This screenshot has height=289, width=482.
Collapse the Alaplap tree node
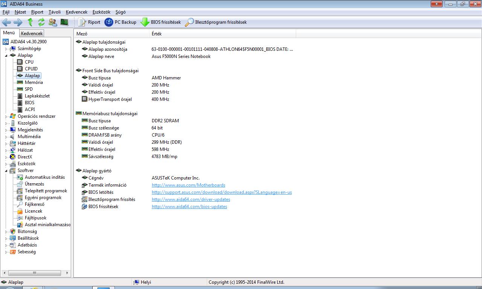[x=6, y=55]
